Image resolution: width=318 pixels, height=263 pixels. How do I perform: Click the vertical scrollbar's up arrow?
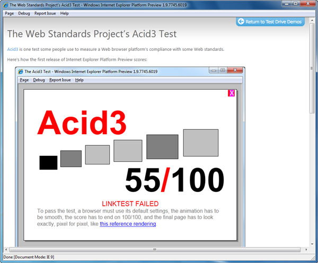tap(313, 20)
